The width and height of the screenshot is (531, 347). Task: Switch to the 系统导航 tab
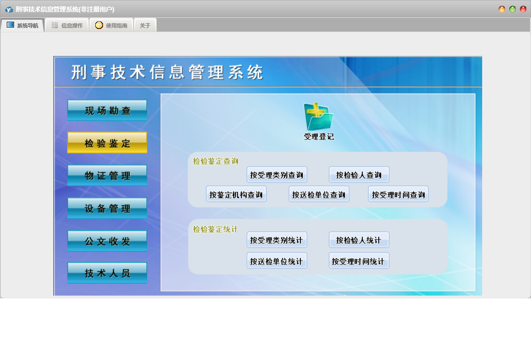pos(22,26)
